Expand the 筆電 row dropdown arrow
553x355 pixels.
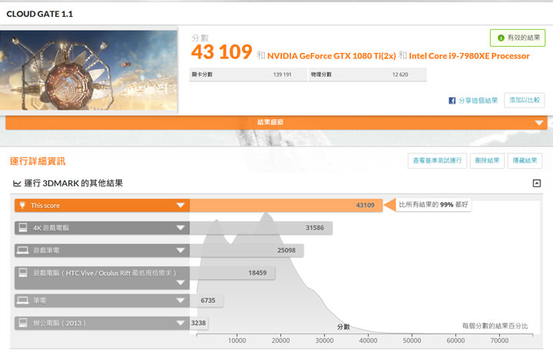[180, 301]
